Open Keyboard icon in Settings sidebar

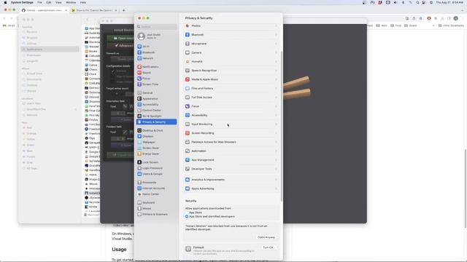tap(139, 202)
